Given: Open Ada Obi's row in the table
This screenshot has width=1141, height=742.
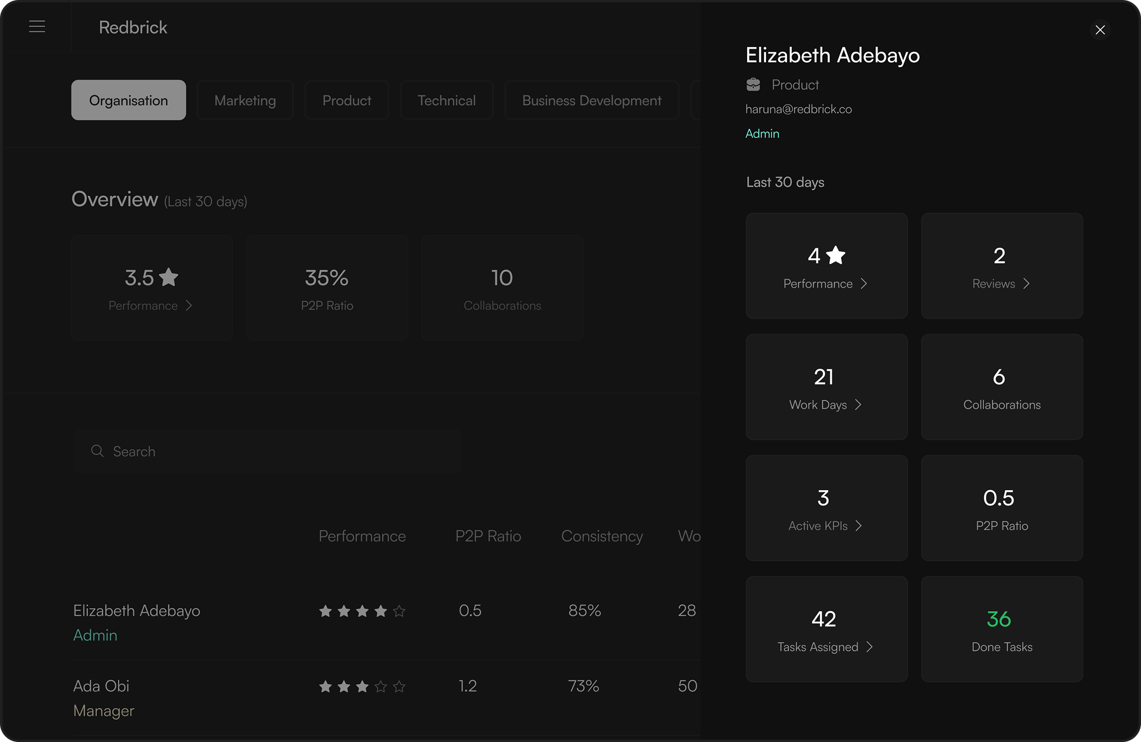Looking at the screenshot, I should (x=102, y=686).
